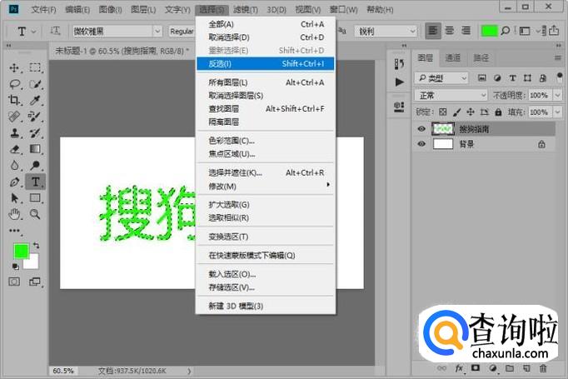568x379 pixels.
Task: Pick the Lasso tool
Action: (14, 84)
